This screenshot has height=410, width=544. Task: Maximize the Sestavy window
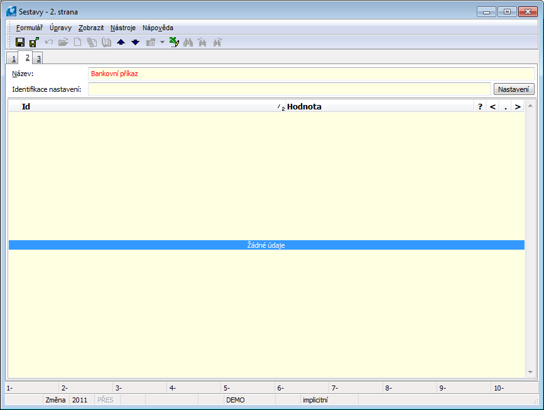[x=507, y=12]
